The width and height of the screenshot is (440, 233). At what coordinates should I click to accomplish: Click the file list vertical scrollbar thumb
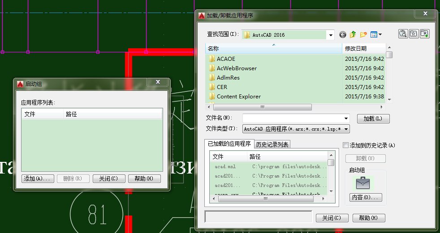click(x=389, y=55)
